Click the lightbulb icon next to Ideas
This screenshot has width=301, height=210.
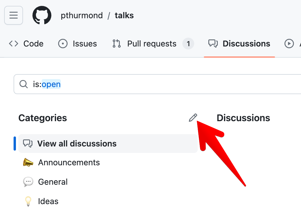point(28,201)
